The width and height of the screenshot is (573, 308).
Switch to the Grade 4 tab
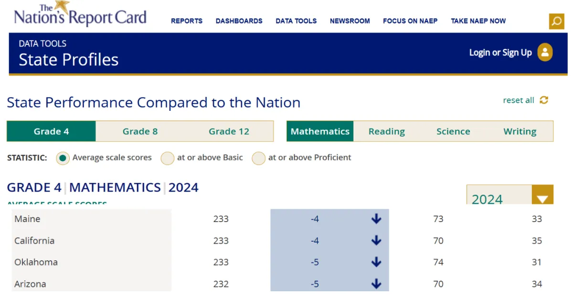tap(51, 131)
